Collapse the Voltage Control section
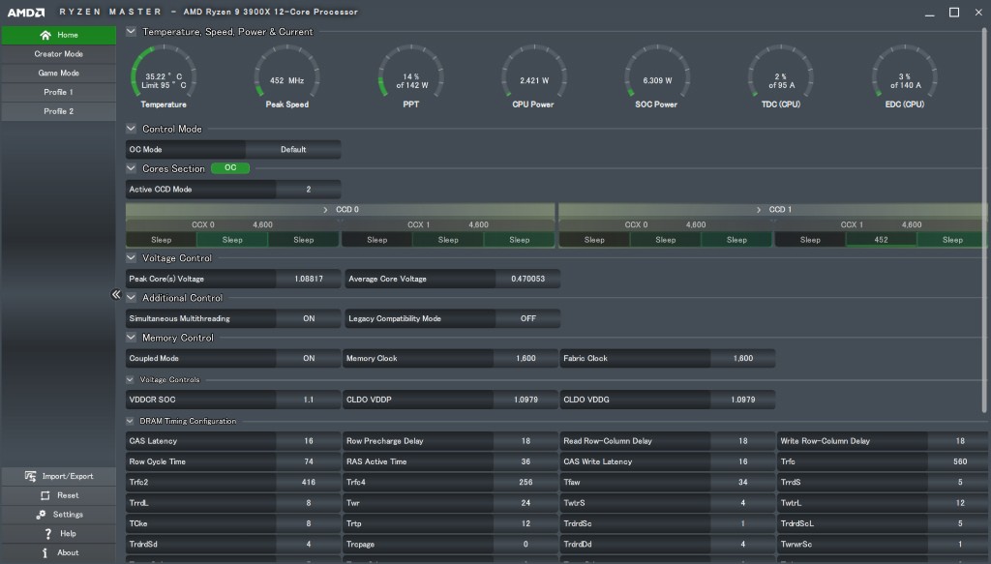991x564 pixels. click(x=132, y=258)
